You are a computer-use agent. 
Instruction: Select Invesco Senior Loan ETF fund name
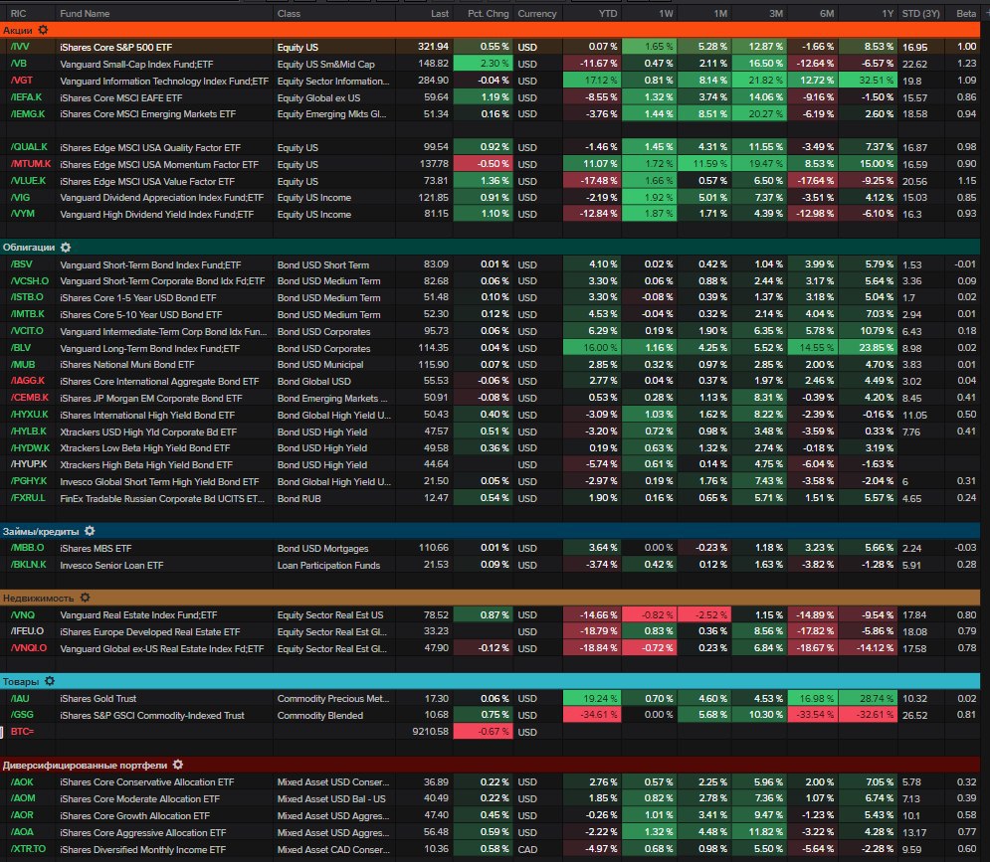click(x=111, y=566)
